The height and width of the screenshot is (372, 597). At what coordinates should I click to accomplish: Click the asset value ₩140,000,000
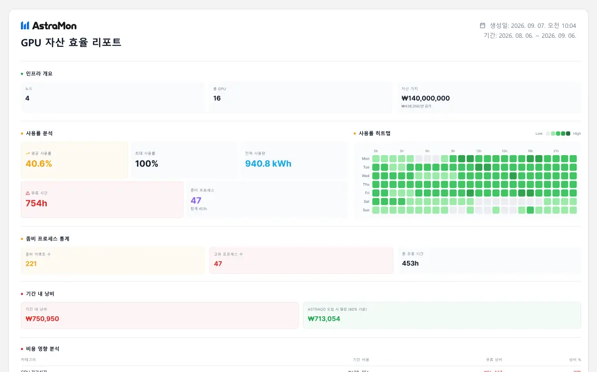[425, 98]
